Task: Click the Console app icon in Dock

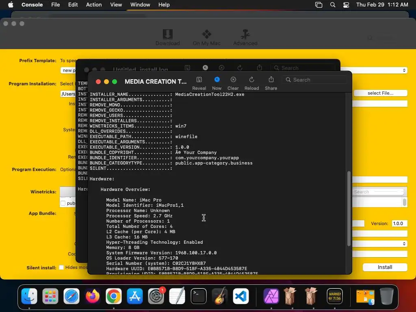Action: point(335,296)
